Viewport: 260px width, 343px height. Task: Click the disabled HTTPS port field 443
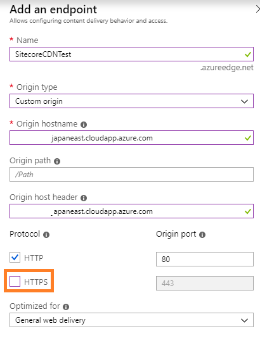pyautogui.click(x=205, y=284)
